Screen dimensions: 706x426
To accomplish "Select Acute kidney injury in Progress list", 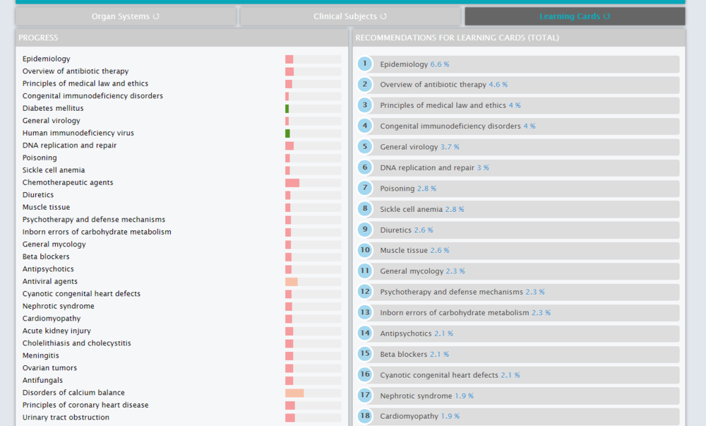I will point(56,331).
